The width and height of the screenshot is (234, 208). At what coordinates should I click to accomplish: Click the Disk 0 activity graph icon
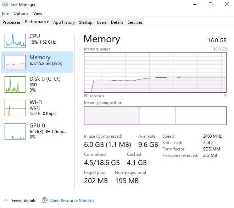pyautogui.click(x=15, y=84)
